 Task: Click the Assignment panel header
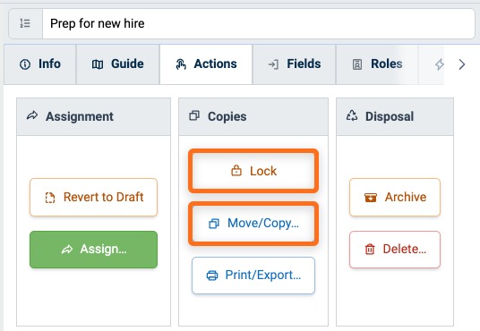(94, 116)
